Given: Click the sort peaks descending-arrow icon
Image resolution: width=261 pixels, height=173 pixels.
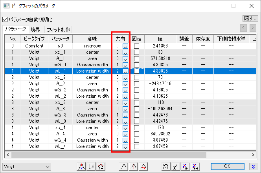Looking at the screenshot, I should [91, 166].
